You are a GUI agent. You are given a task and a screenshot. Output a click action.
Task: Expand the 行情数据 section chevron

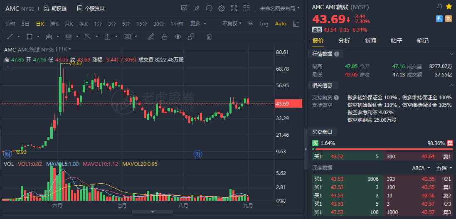point(451,54)
